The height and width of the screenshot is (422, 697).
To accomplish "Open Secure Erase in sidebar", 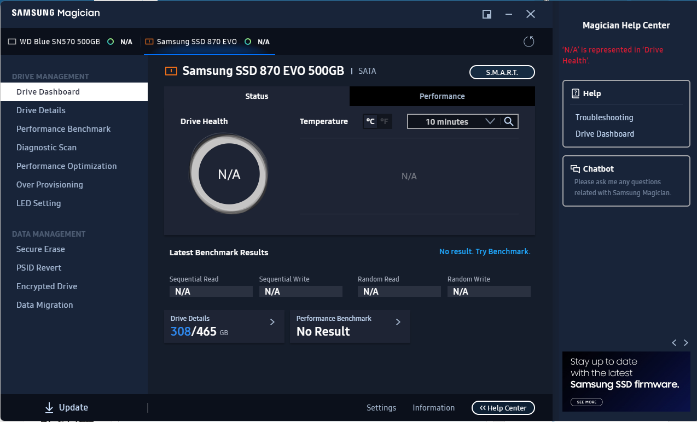I will 74,249.
